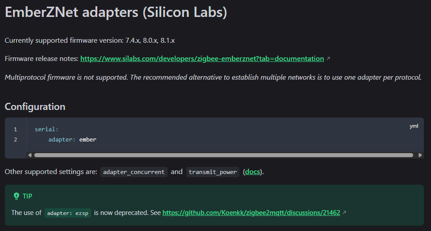Click the code block scrollbar left arrow
431x231 pixels.
click(30, 155)
